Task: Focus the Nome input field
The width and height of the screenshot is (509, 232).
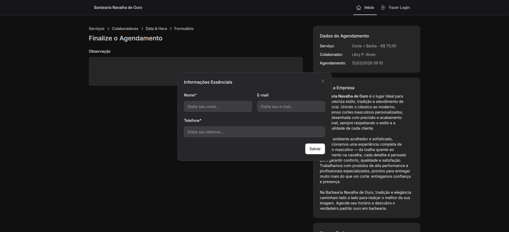Action: tap(218, 107)
